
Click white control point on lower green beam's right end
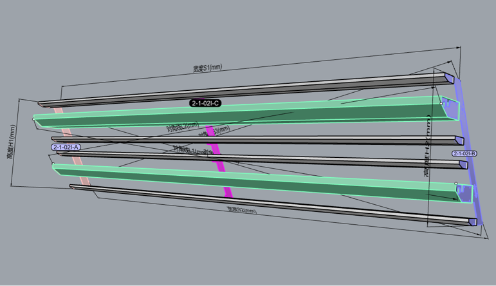(455, 184)
